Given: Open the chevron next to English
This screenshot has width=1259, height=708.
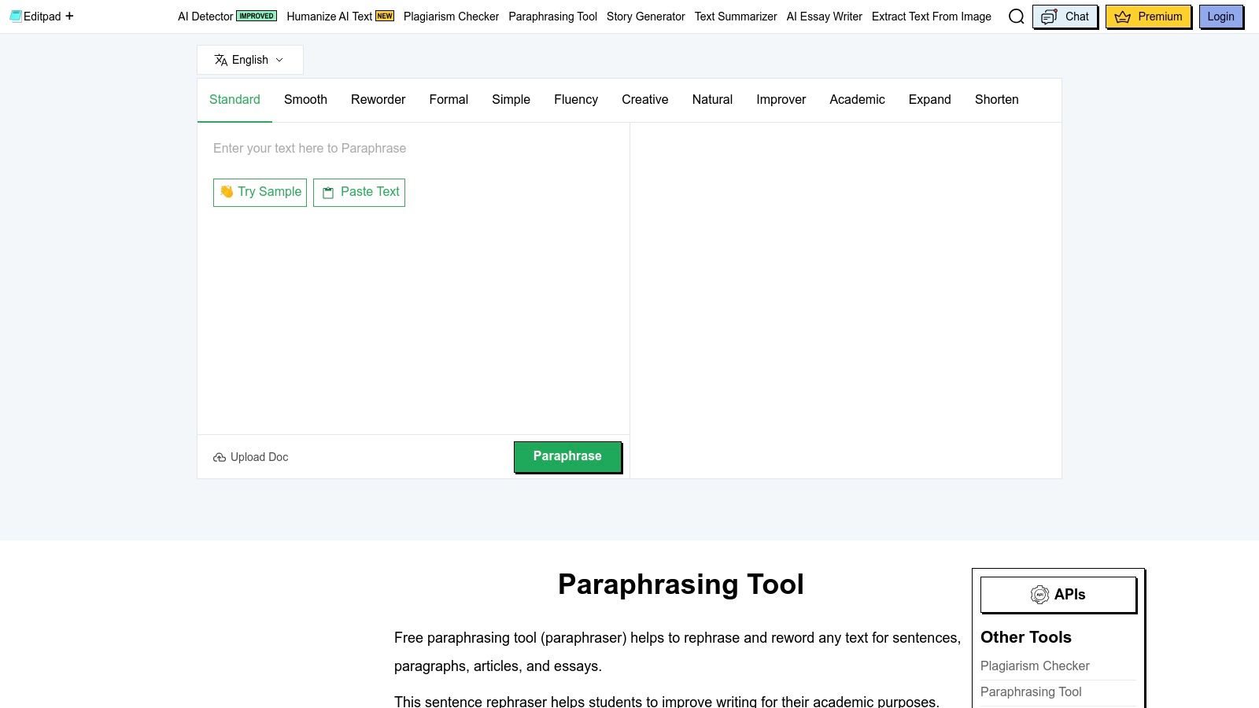Looking at the screenshot, I should pyautogui.click(x=279, y=60).
